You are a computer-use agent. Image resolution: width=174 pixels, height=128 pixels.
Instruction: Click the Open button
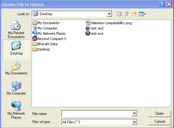[159, 113]
